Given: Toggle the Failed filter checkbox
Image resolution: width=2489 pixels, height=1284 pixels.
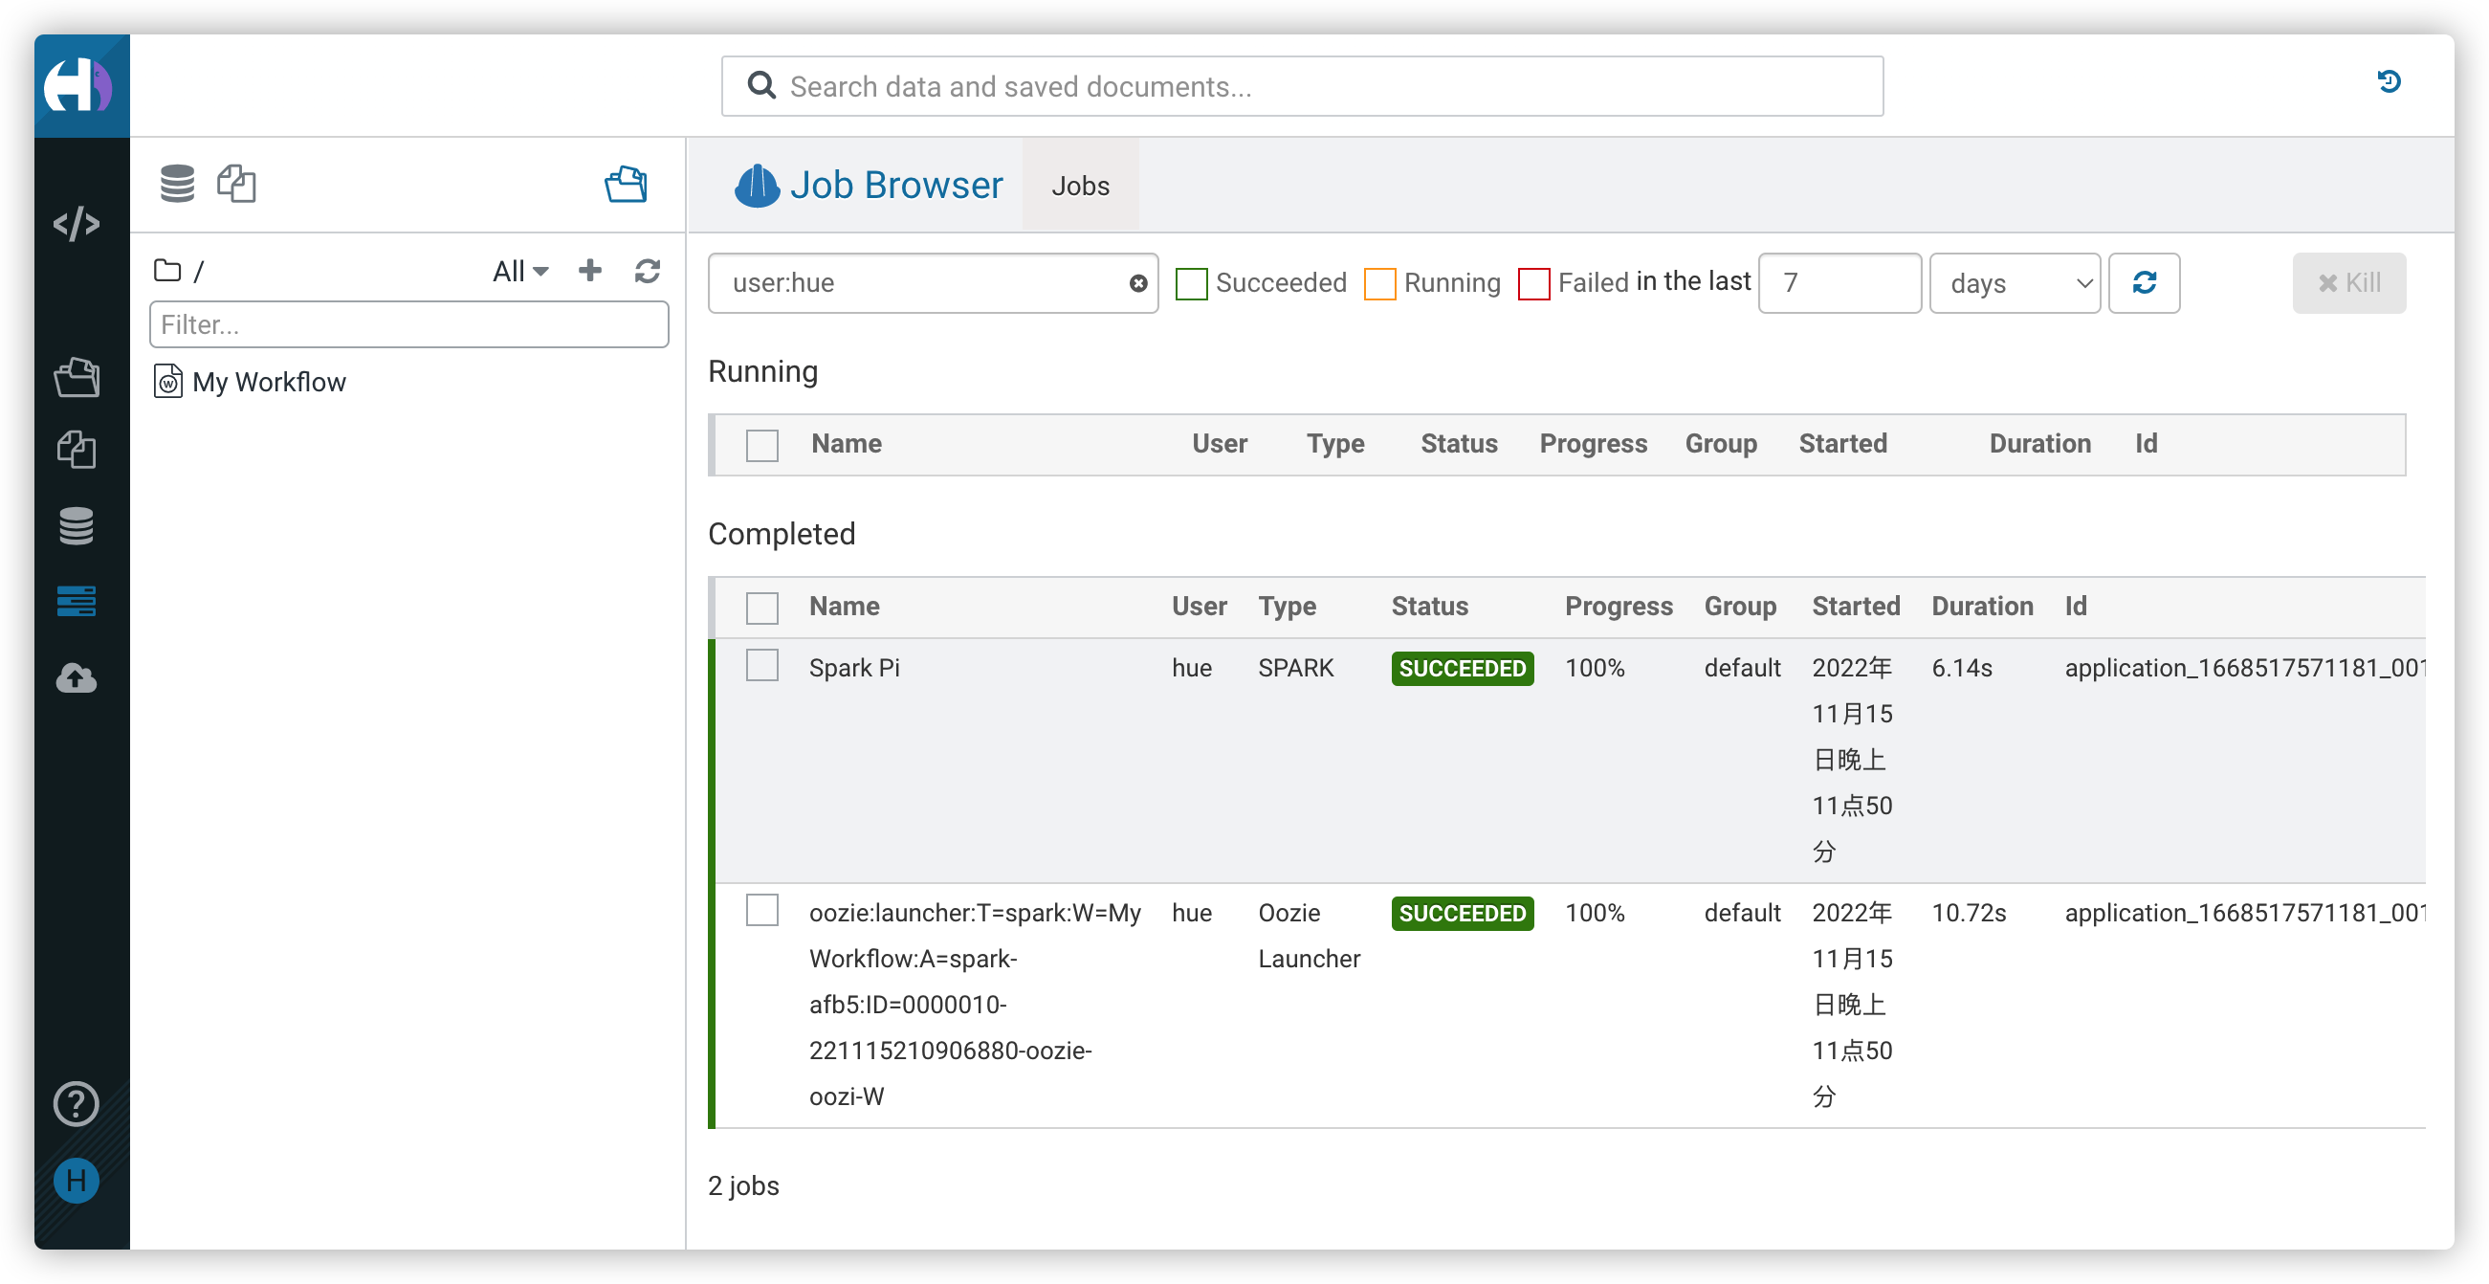Looking at the screenshot, I should click(x=1534, y=284).
